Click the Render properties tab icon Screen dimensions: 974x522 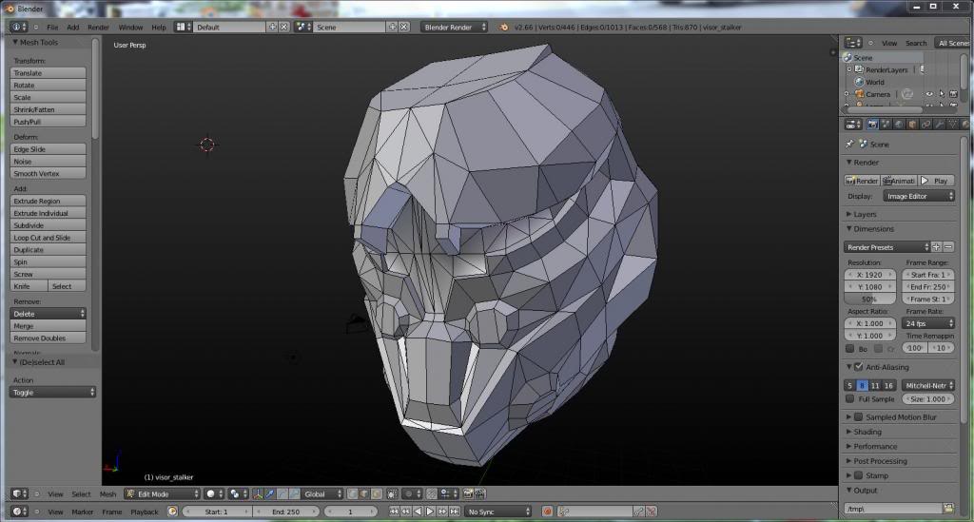[873, 125]
